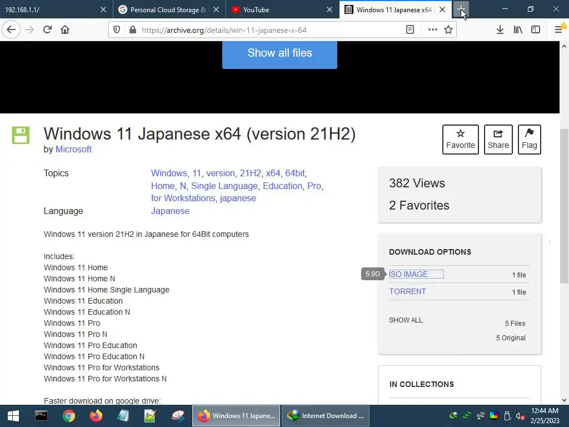The width and height of the screenshot is (569, 427).
Task: Launch pinned Firefox from taskbar
Action: [96, 416]
